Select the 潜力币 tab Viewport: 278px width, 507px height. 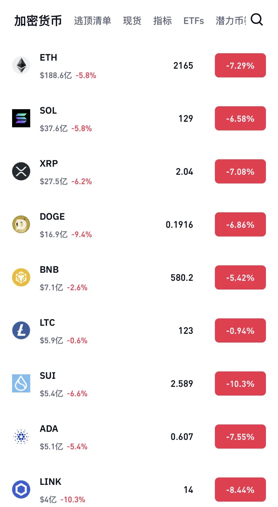[231, 21]
